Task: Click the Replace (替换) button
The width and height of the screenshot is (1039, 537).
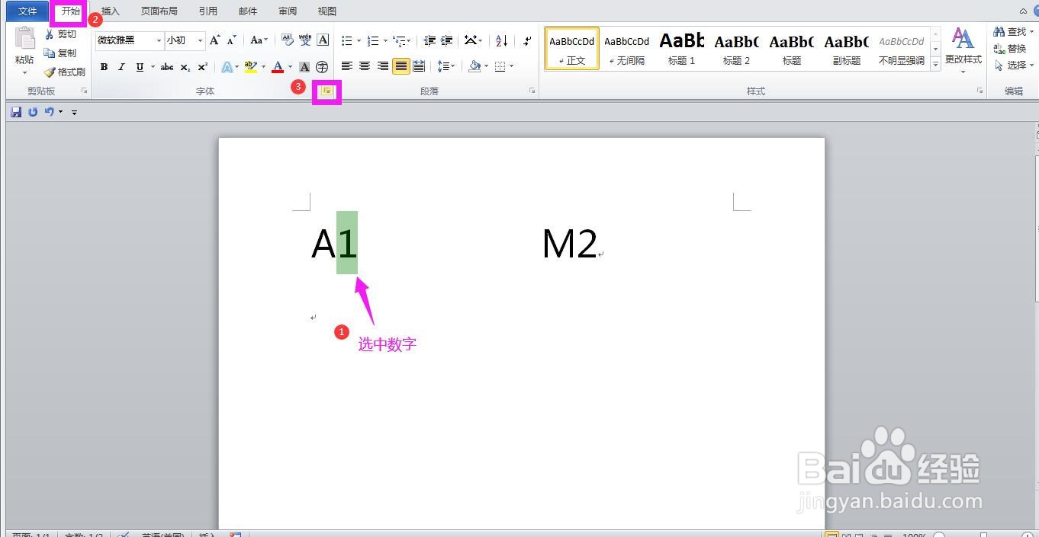Action: (x=1011, y=49)
